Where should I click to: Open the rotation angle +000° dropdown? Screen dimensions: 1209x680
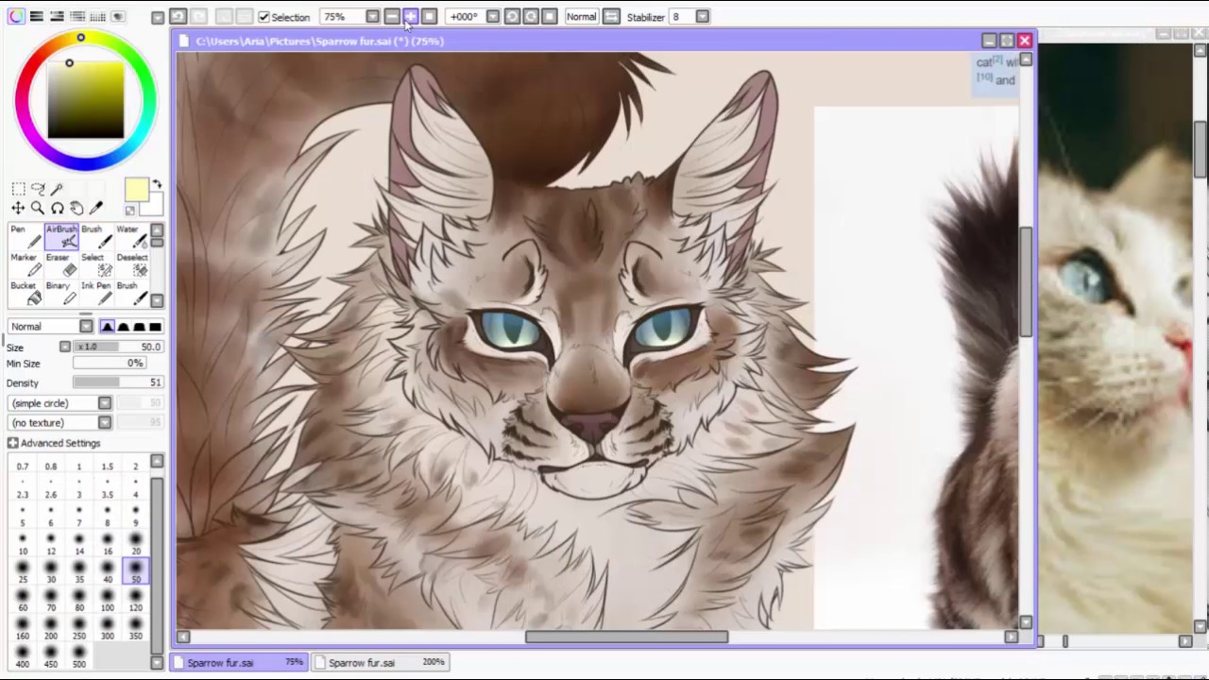492,16
